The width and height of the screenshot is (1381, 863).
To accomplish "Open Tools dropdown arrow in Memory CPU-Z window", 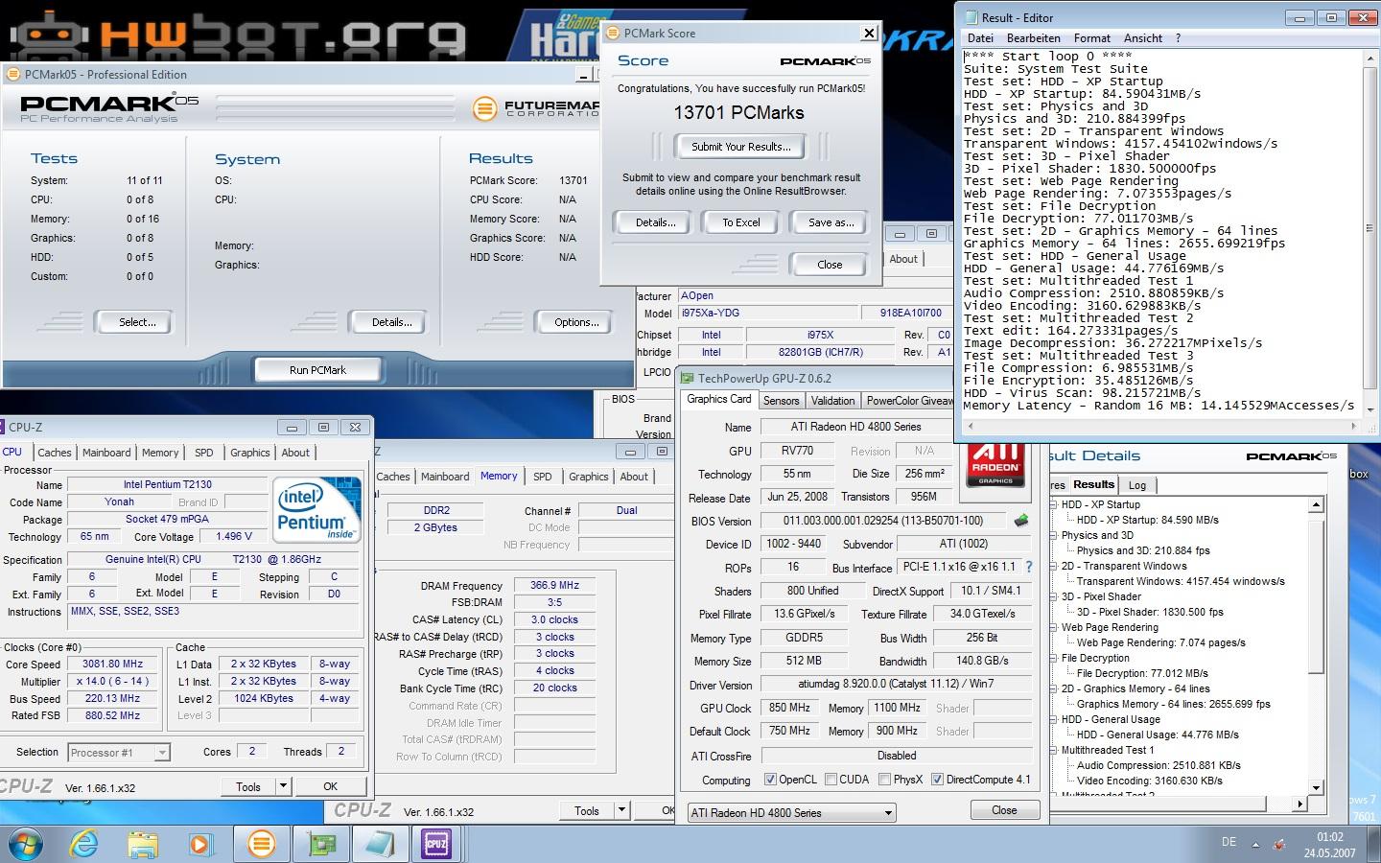I will point(621,810).
